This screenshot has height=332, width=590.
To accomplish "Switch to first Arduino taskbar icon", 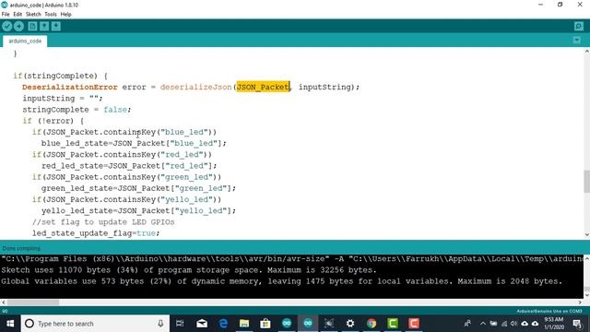I will click(287, 324).
